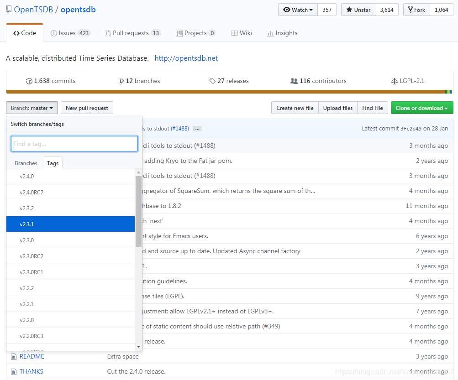
Task: Click the tag list scrollbar thumb
Action: (x=138, y=211)
